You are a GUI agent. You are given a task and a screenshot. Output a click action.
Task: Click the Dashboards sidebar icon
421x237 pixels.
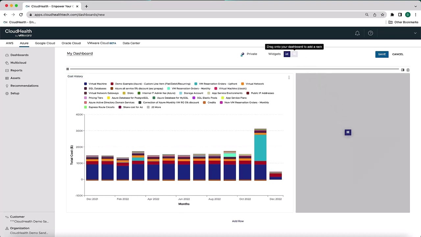point(7,55)
